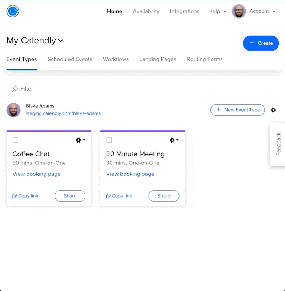This screenshot has width=285, height=291.
Task: Check the Coffee Chat event checkbox
Action: coord(15,140)
